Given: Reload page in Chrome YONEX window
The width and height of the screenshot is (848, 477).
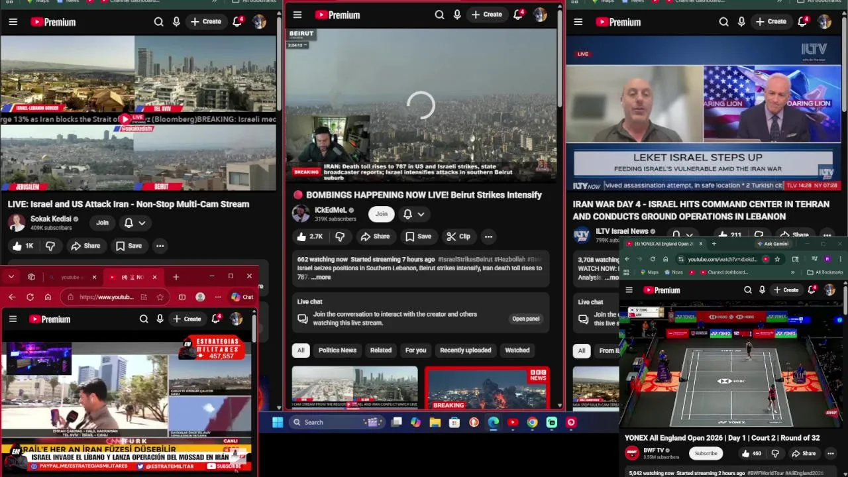Looking at the screenshot, I should tap(653, 259).
